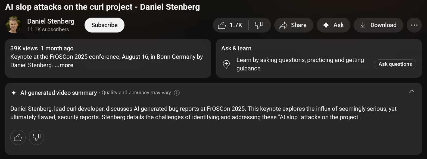Image resolution: width=427 pixels, height=159 pixels.
Task: Subscribe to Daniel Stenberg's channel
Action: [104, 25]
